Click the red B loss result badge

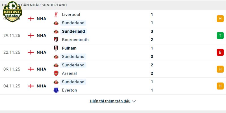tap(220, 52)
